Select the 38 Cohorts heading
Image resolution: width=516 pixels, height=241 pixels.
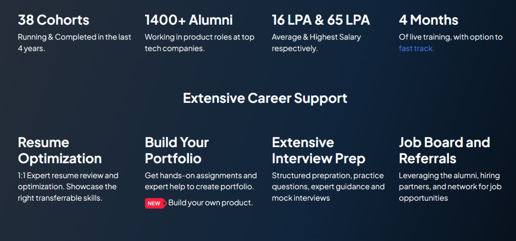(53, 20)
